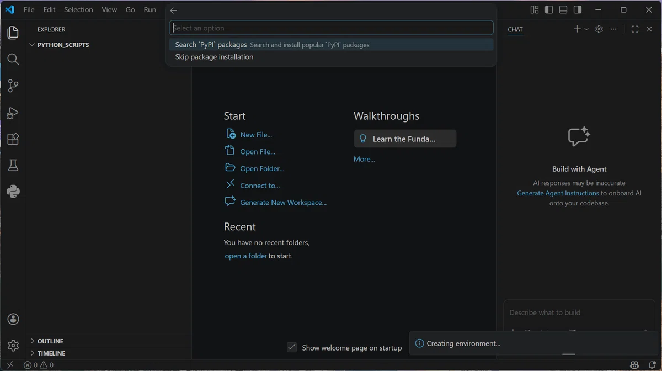Click the open a folder link

tap(246, 256)
